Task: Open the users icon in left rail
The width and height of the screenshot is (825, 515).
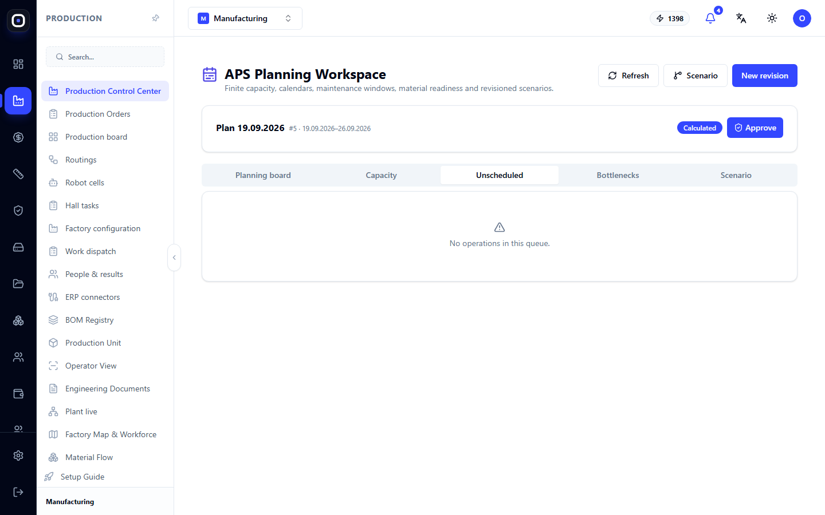Action: click(x=18, y=357)
